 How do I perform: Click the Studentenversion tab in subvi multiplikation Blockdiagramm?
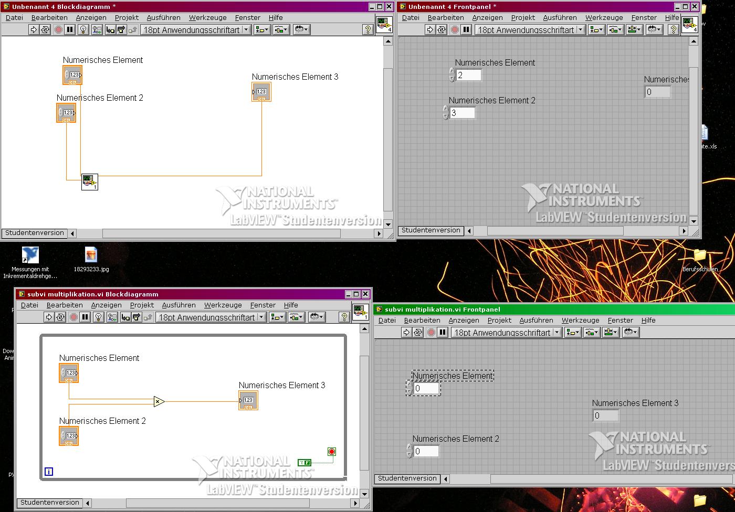pos(50,503)
